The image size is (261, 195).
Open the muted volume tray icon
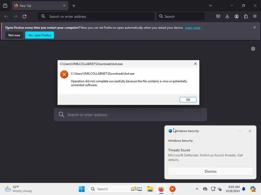click(219, 189)
